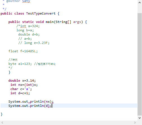The image size is (142, 125).
Task: Click the horizontal scrollbar right arrow
Action: point(135,122)
